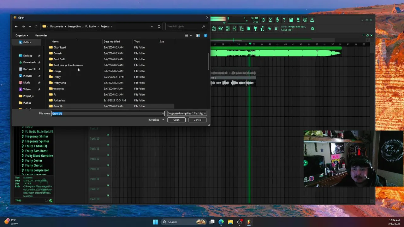Click the FL Studio breadcrumb segment
This screenshot has height=227, width=404.
click(91, 26)
